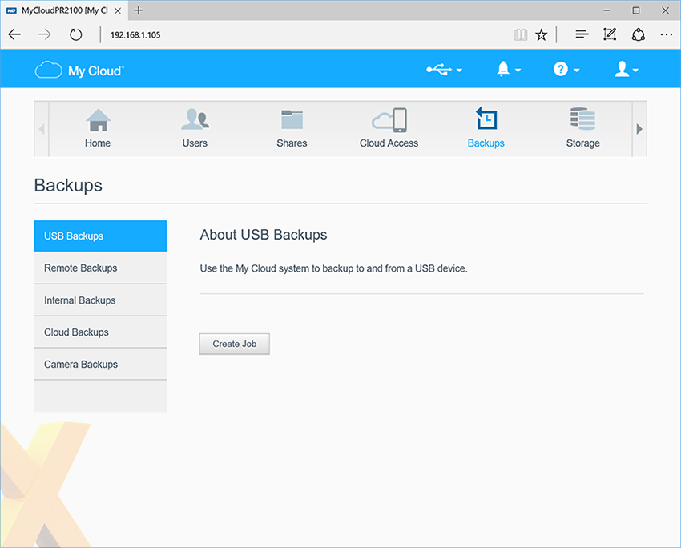Select the Backups navigation icon
681x548 pixels.
[486, 118]
